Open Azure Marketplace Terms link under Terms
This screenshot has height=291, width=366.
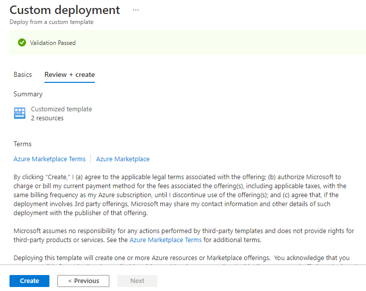49,159
